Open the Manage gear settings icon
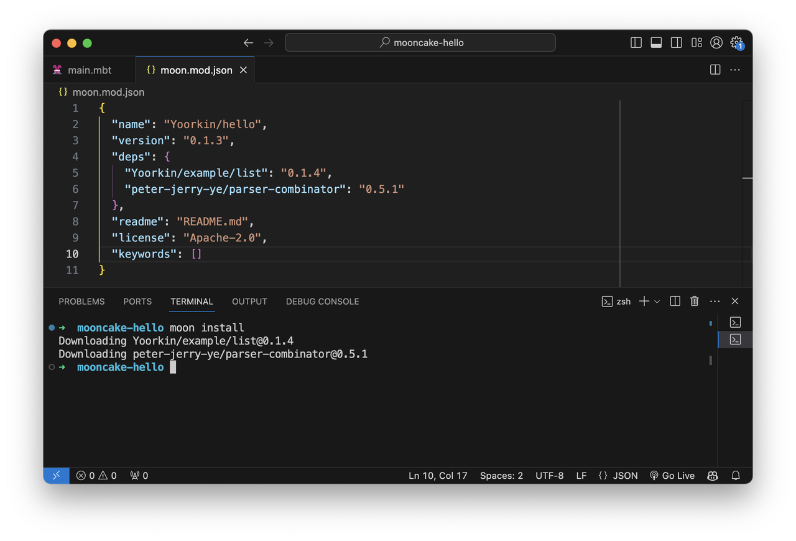Screen dimensions: 796x541 pyautogui.click(x=736, y=43)
